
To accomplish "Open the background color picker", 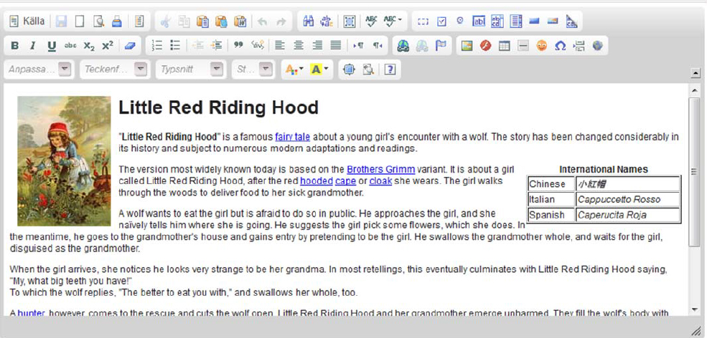I will 319,69.
